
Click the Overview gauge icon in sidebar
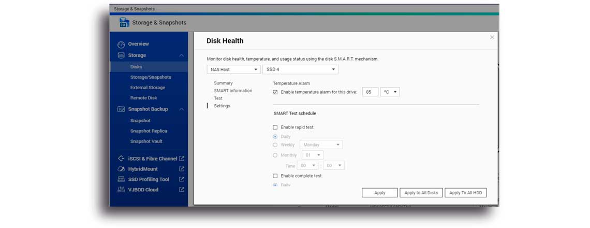(121, 45)
